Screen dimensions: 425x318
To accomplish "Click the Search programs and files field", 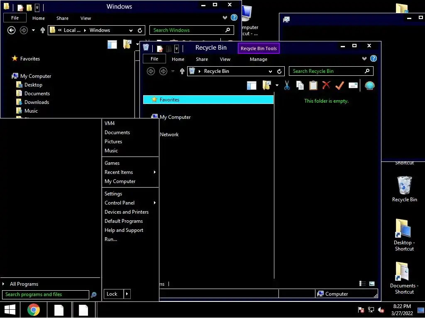I will pos(46,294).
